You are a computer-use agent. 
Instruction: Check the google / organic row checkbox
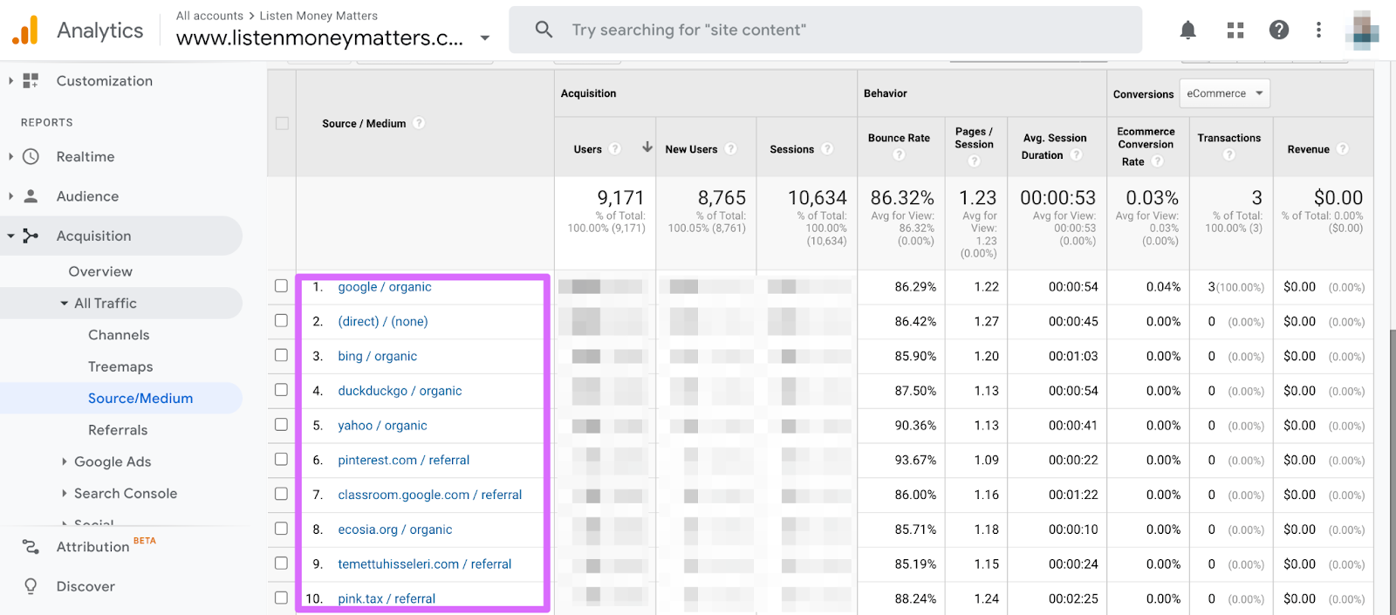(281, 286)
